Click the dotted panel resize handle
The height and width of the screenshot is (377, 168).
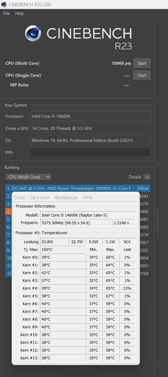(158, 223)
